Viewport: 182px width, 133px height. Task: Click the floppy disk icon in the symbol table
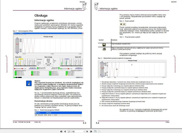104,45
